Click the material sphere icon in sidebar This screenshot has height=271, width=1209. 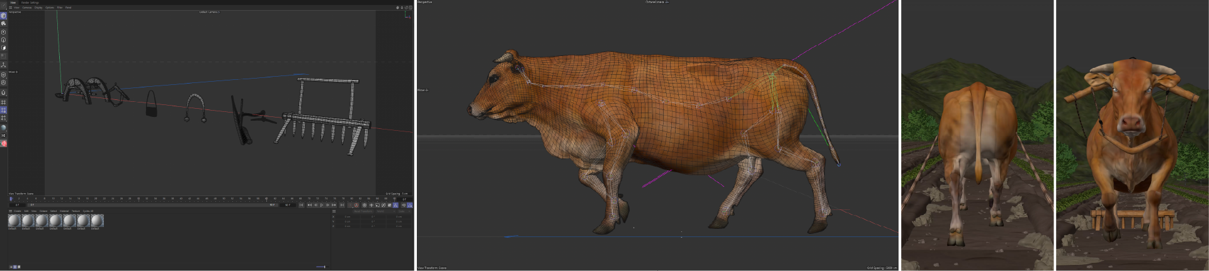(x=4, y=127)
